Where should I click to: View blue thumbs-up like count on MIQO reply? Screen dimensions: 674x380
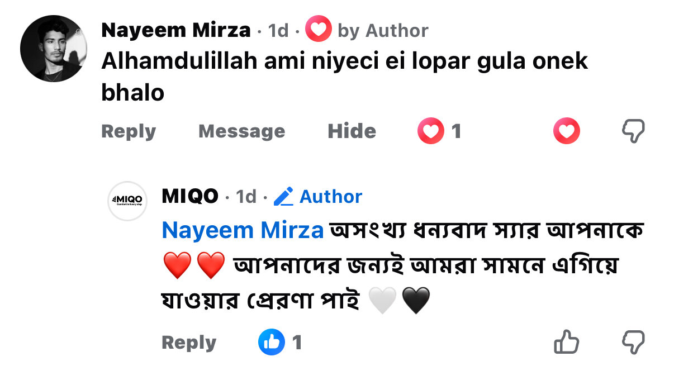point(281,343)
